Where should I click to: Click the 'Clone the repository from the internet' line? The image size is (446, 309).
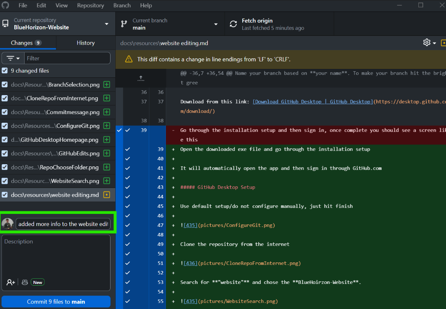[235, 244]
